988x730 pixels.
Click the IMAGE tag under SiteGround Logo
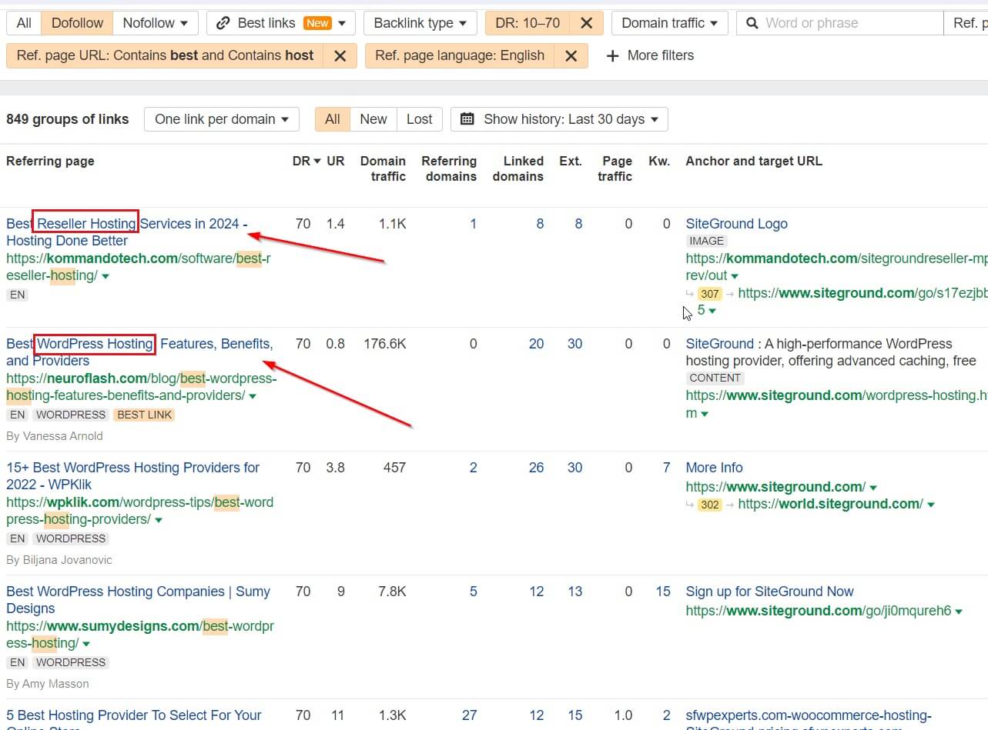[706, 242]
